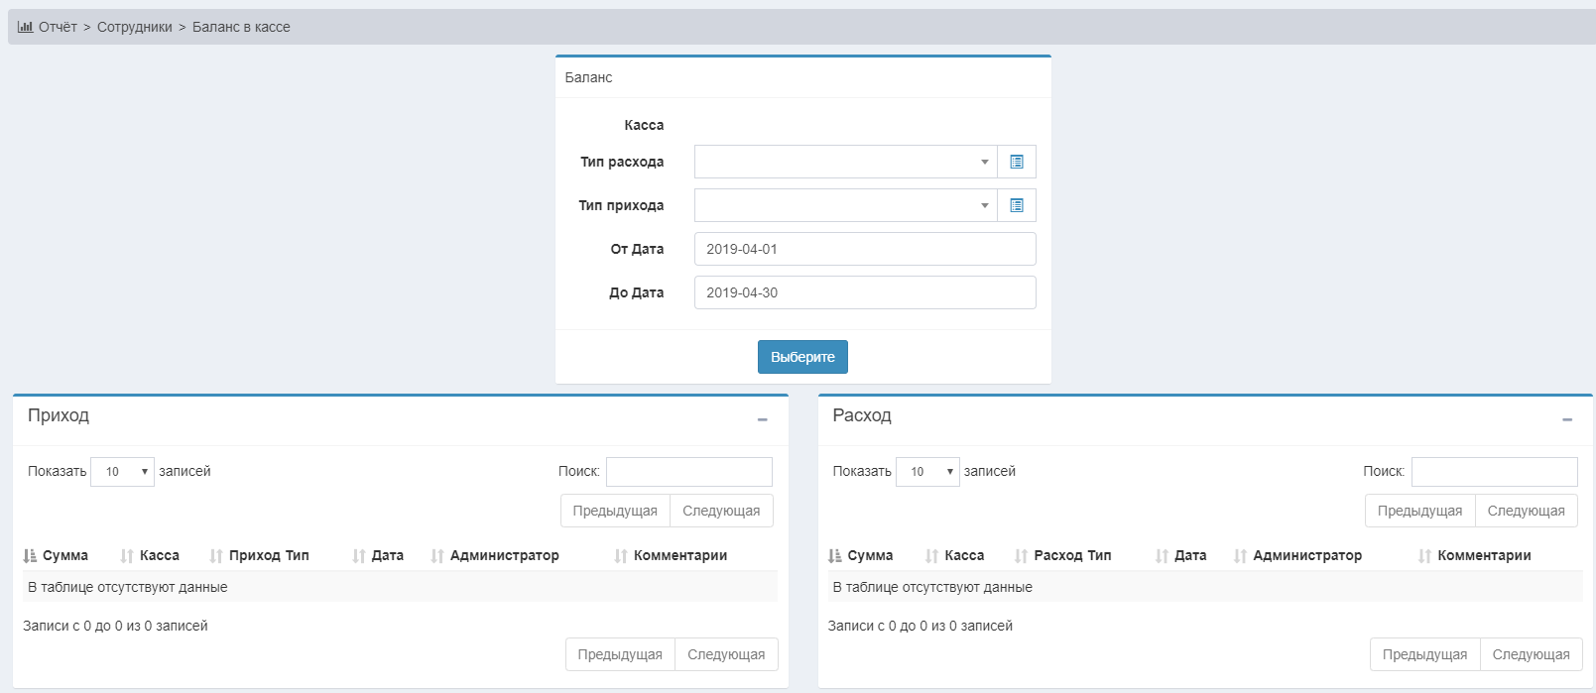Change records per page in Приход
1596x693 pixels.
pyautogui.click(x=123, y=472)
